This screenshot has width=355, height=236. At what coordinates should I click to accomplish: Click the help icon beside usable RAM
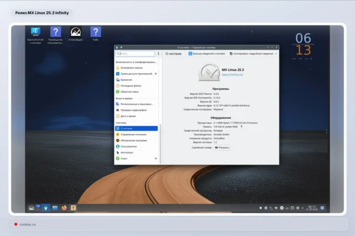tap(241, 127)
